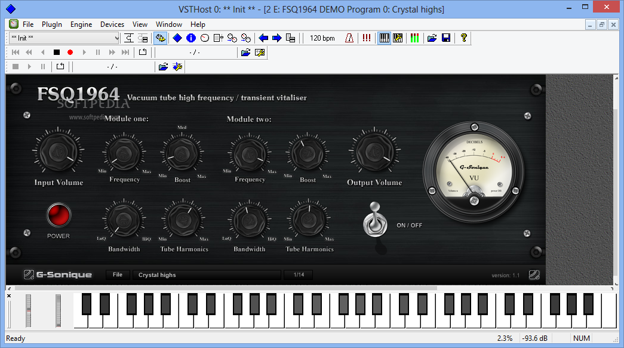Open the Devices menu
Viewport: 624px width, 348px height.
(112, 24)
